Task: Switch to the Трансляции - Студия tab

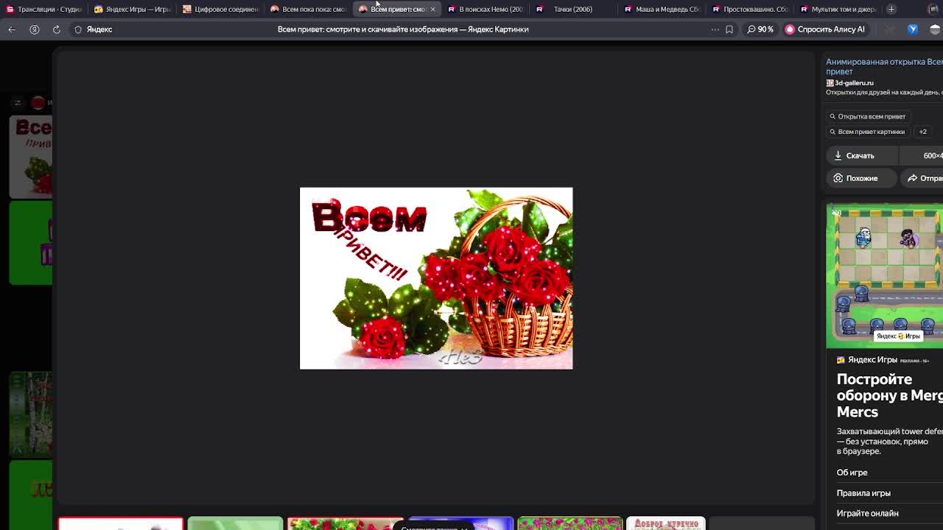Action: pyautogui.click(x=44, y=9)
